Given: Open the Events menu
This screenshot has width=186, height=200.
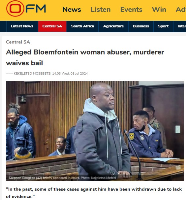Looking at the screenshot, I should point(131,10).
